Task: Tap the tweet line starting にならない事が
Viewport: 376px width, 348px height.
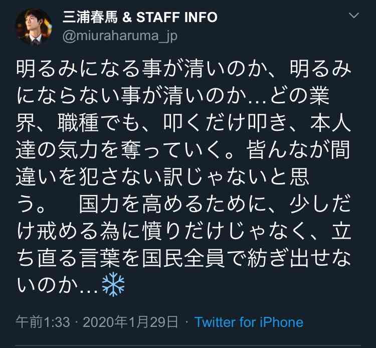Action: (172, 96)
